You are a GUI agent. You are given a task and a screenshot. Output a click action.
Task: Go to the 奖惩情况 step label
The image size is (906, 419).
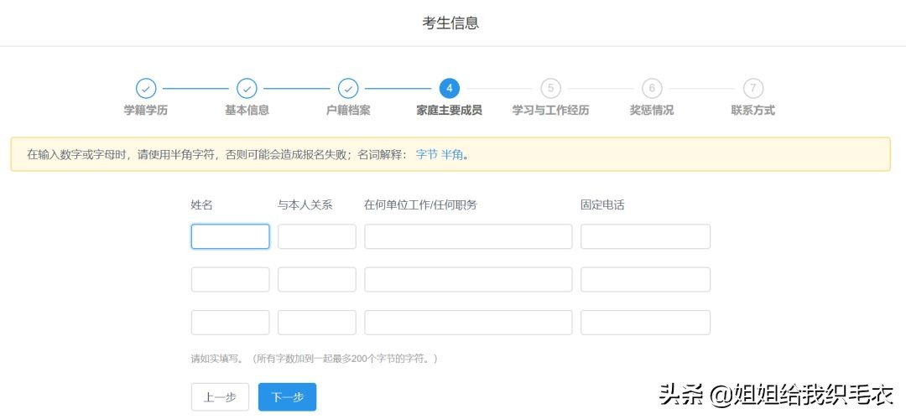click(652, 111)
